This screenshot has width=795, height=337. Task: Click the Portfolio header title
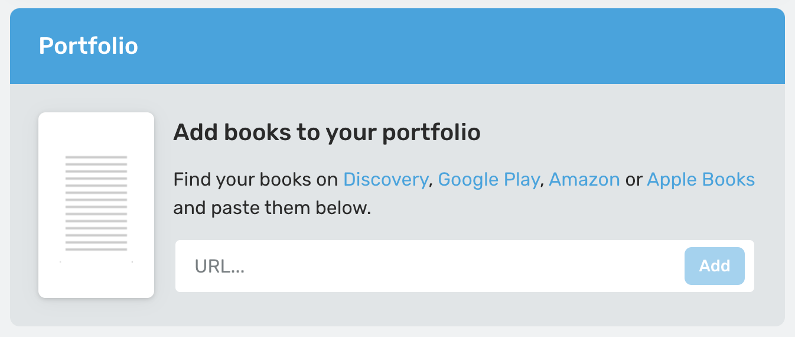tap(89, 46)
